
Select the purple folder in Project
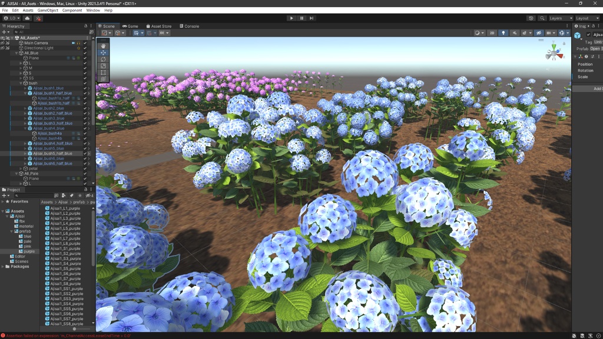point(29,251)
